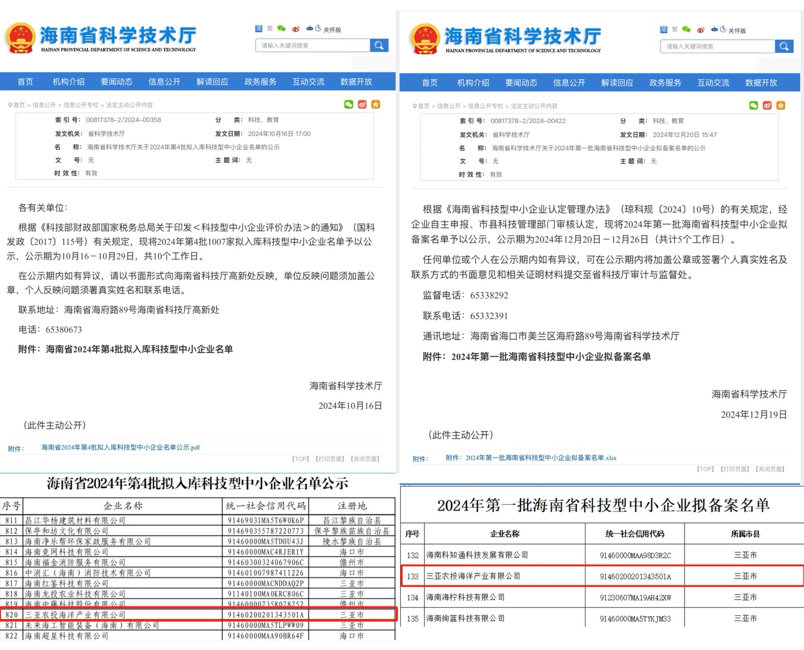Click the Weibo icon in right page header
This screenshot has height=650, width=804.
(x=701, y=30)
